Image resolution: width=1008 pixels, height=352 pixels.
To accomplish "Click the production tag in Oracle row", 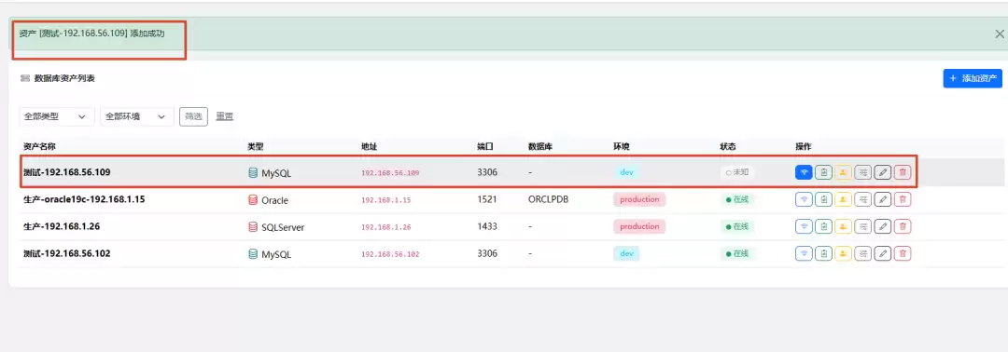I will point(639,199).
